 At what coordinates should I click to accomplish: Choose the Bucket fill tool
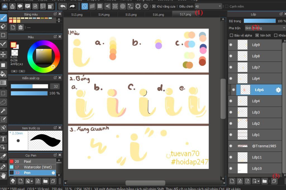click(x=3, y=74)
